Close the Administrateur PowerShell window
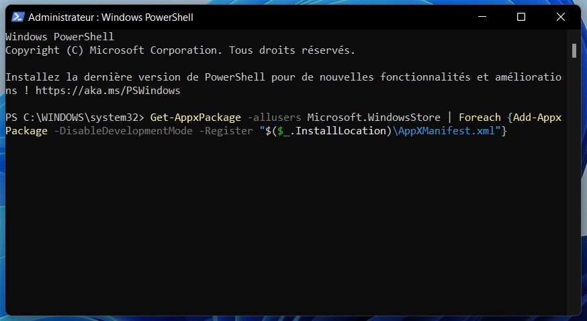Image resolution: width=587 pixels, height=321 pixels. tap(560, 17)
